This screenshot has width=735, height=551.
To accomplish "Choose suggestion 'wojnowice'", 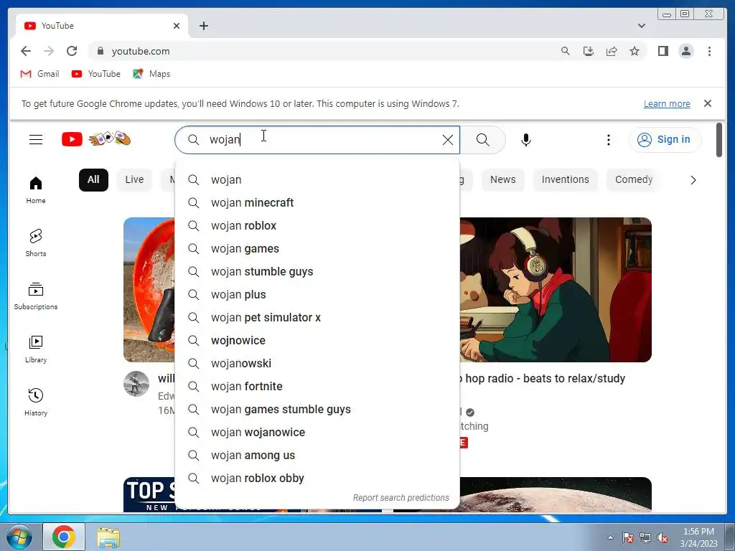I will click(x=317, y=341).
